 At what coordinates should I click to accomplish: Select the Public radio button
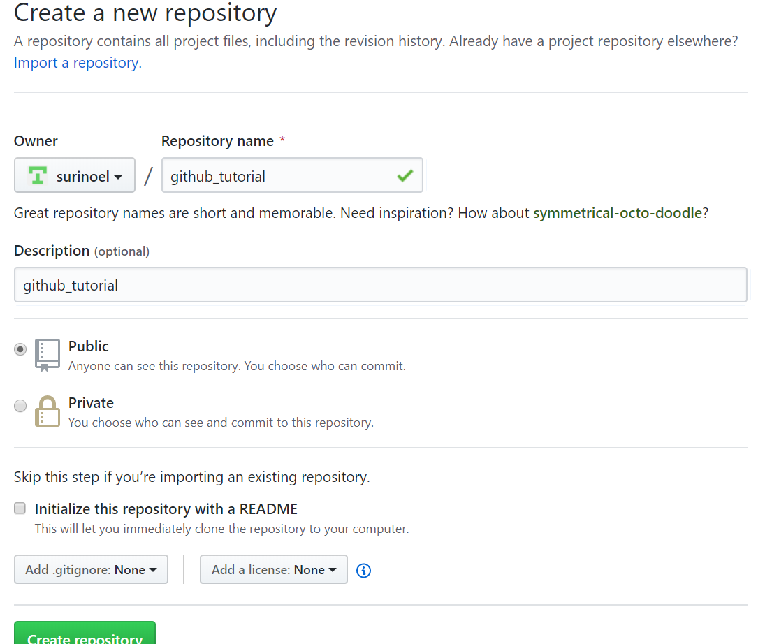[20, 349]
